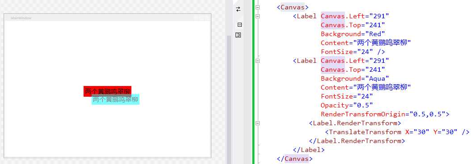471x164 pixels.
Task: Open the document outline list icon
Action: [x=238, y=35]
